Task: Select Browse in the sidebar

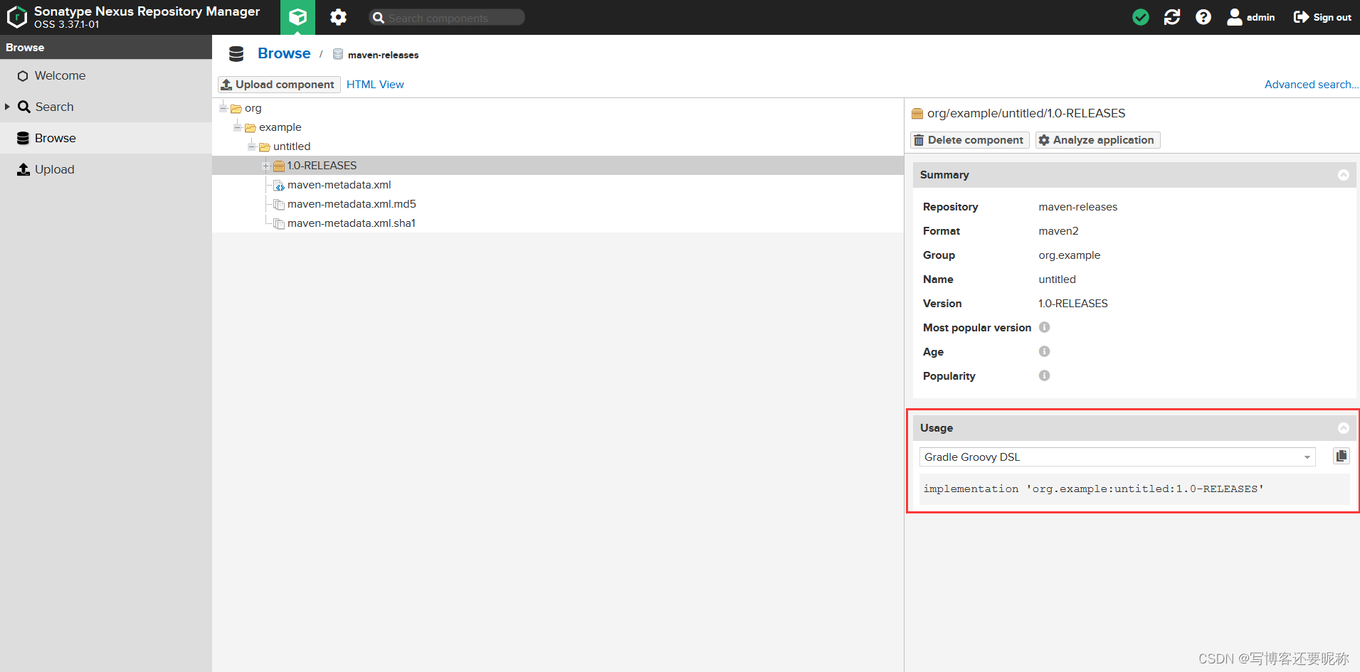Action: (105, 138)
